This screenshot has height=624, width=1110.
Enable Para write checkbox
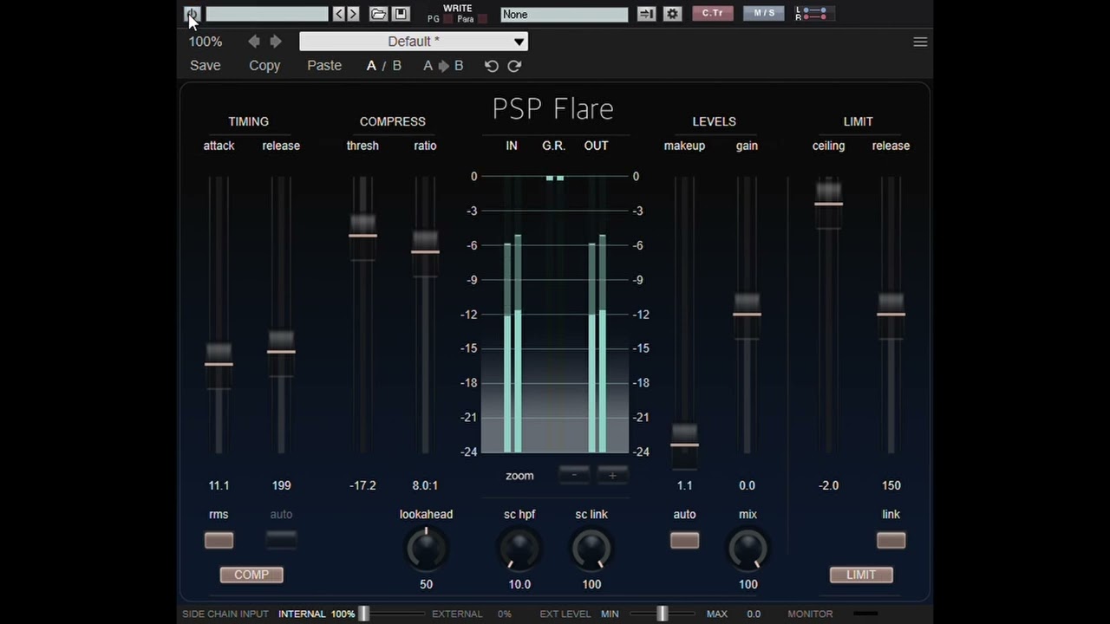coord(483,19)
